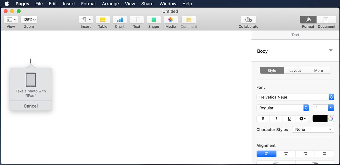Open the File menu
Image resolution: width=340 pixels, height=165 pixels.
click(x=39, y=4)
